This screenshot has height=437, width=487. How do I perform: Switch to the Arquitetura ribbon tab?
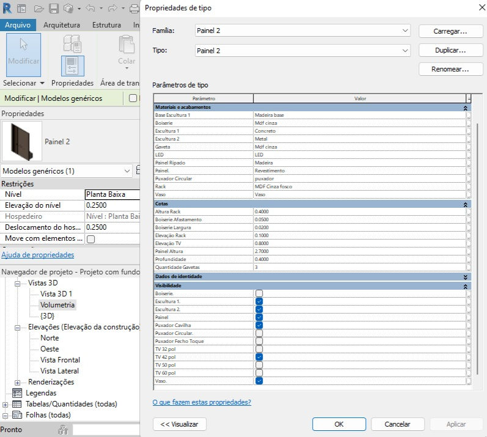tap(62, 25)
